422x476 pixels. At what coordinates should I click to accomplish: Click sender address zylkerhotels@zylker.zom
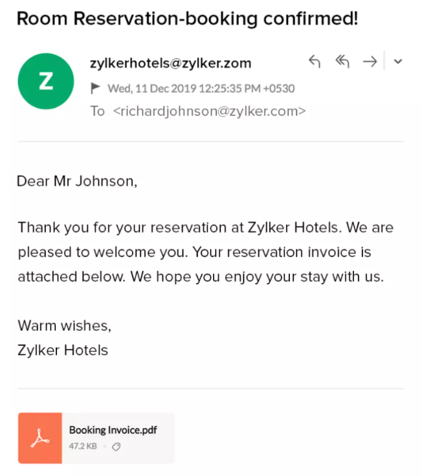pos(170,63)
